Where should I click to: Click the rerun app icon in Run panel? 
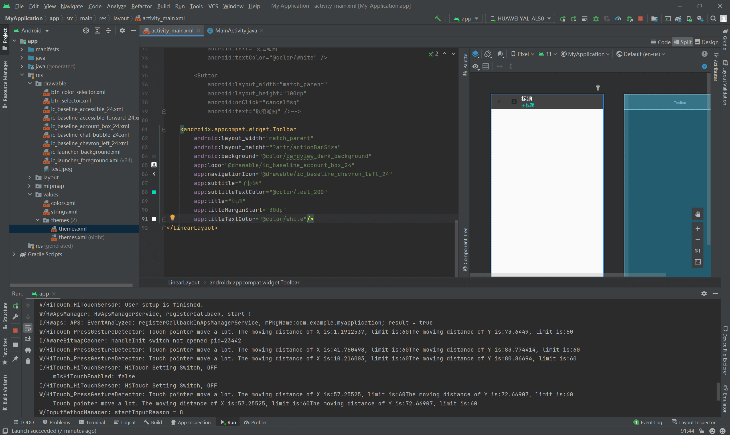(x=16, y=306)
